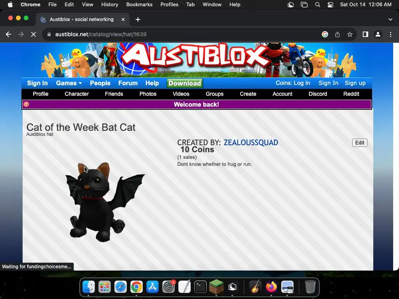
Task: Open System Settings from the dock
Action: coord(168,287)
